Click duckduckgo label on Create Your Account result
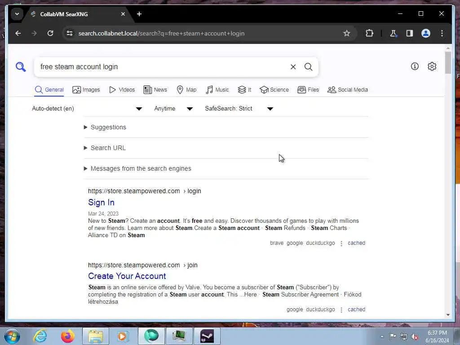Screen dimensions: 460x345 tap(320, 310)
